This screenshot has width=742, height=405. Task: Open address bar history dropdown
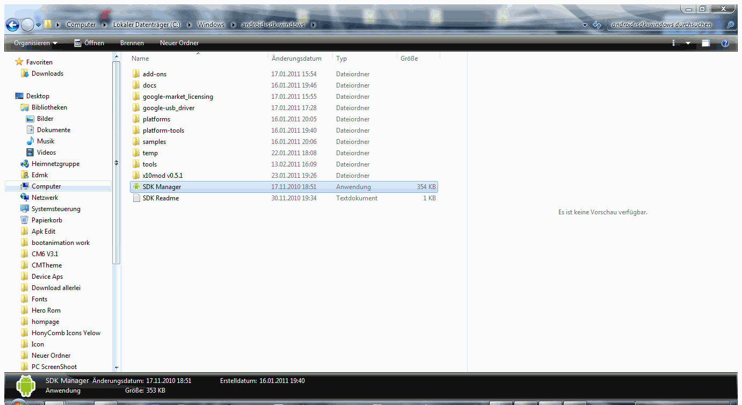point(585,25)
